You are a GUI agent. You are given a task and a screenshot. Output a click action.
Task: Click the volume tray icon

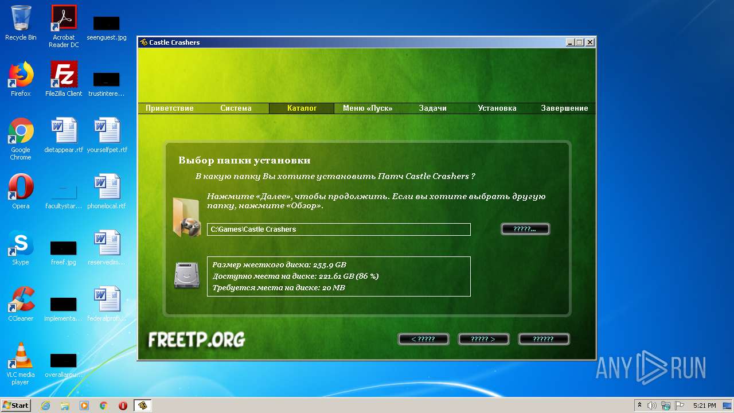click(652, 406)
